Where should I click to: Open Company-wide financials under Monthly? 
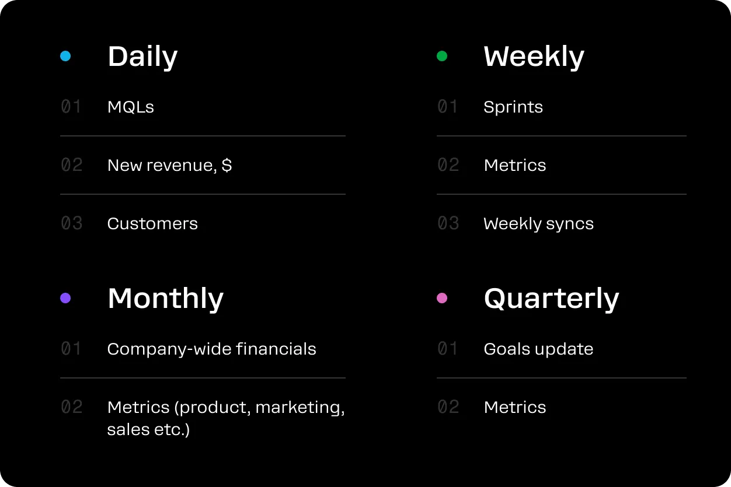212,349
